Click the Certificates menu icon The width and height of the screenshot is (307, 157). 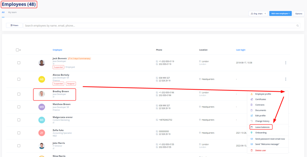(x=252, y=99)
